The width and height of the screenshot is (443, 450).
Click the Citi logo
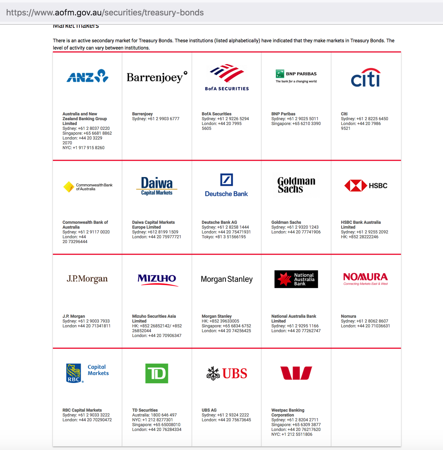(x=366, y=77)
